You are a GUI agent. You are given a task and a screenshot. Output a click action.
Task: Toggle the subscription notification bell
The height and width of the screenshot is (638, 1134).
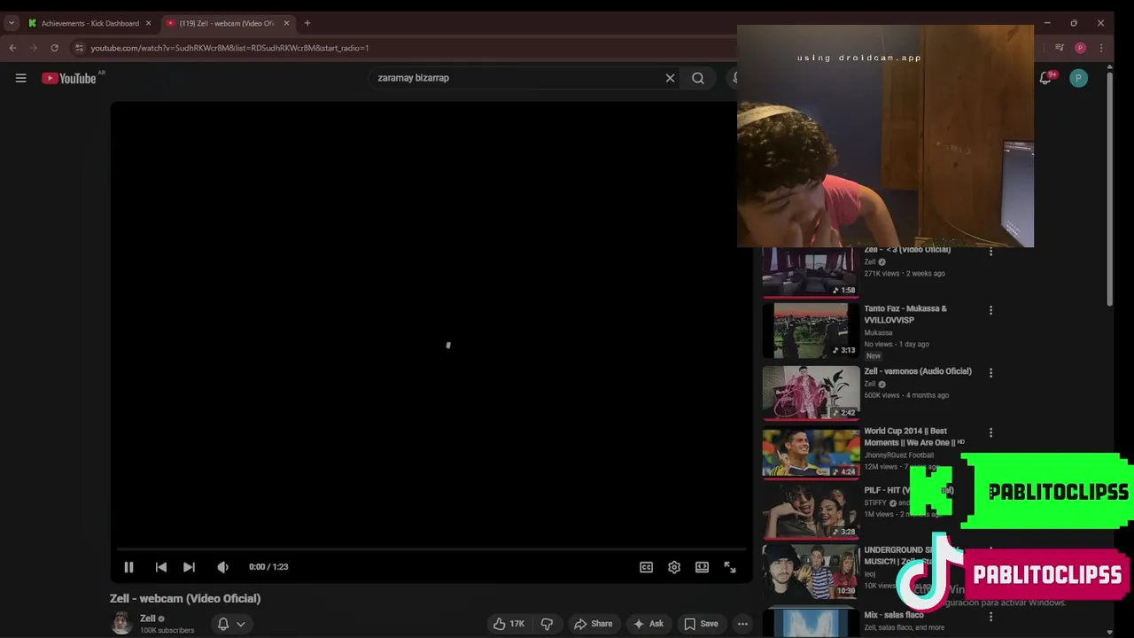click(x=223, y=624)
